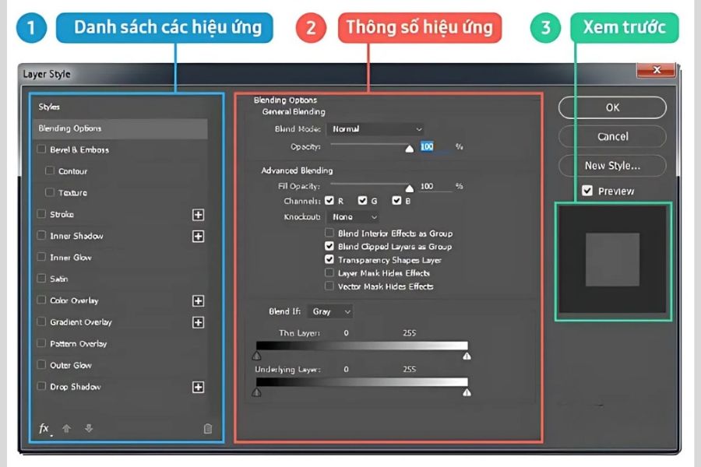This screenshot has width=701, height=467.
Task: Add another Inner Shadow via plus icon
Action: (198, 237)
